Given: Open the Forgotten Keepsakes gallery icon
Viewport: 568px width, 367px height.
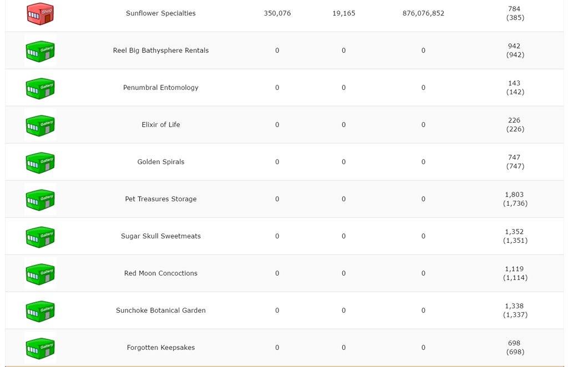Looking at the screenshot, I should [x=40, y=348].
